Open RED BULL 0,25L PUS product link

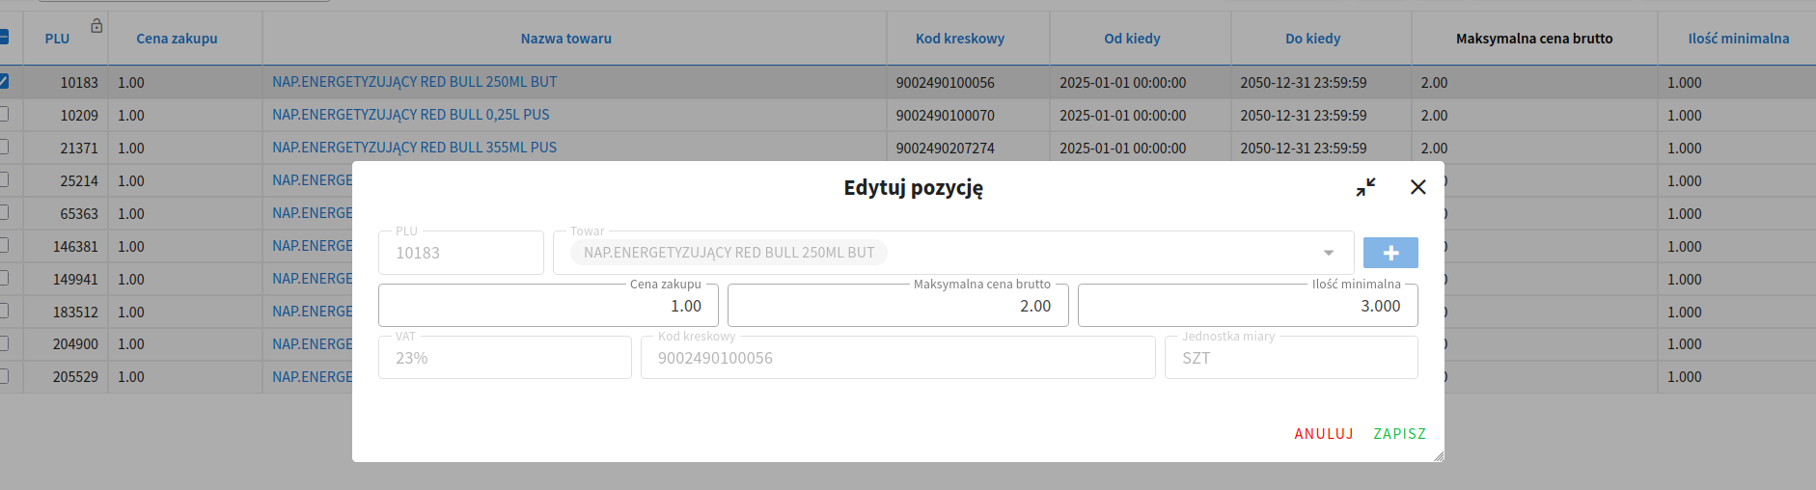410,115
